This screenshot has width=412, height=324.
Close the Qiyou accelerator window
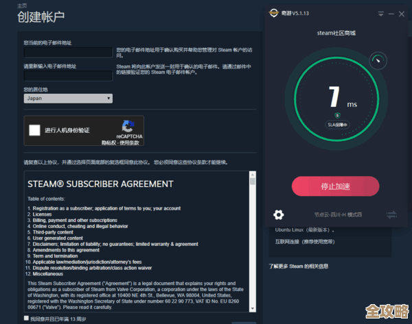[402, 14]
